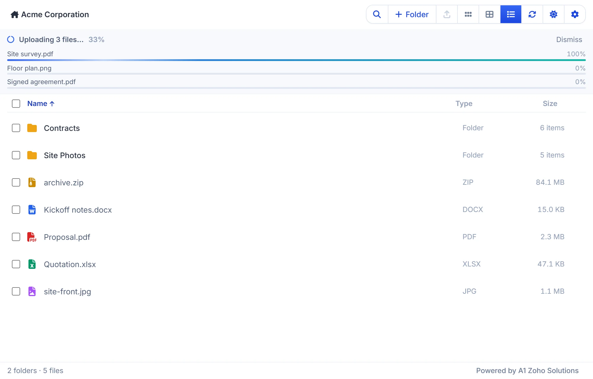Click the PDF icon for Proposal.pdf
Screen dimensions: 593x379
tap(32, 237)
